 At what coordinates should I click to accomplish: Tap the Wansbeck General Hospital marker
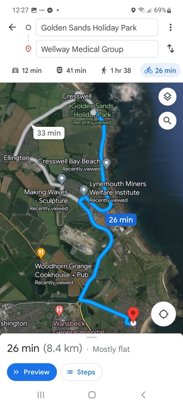(x=60, y=311)
